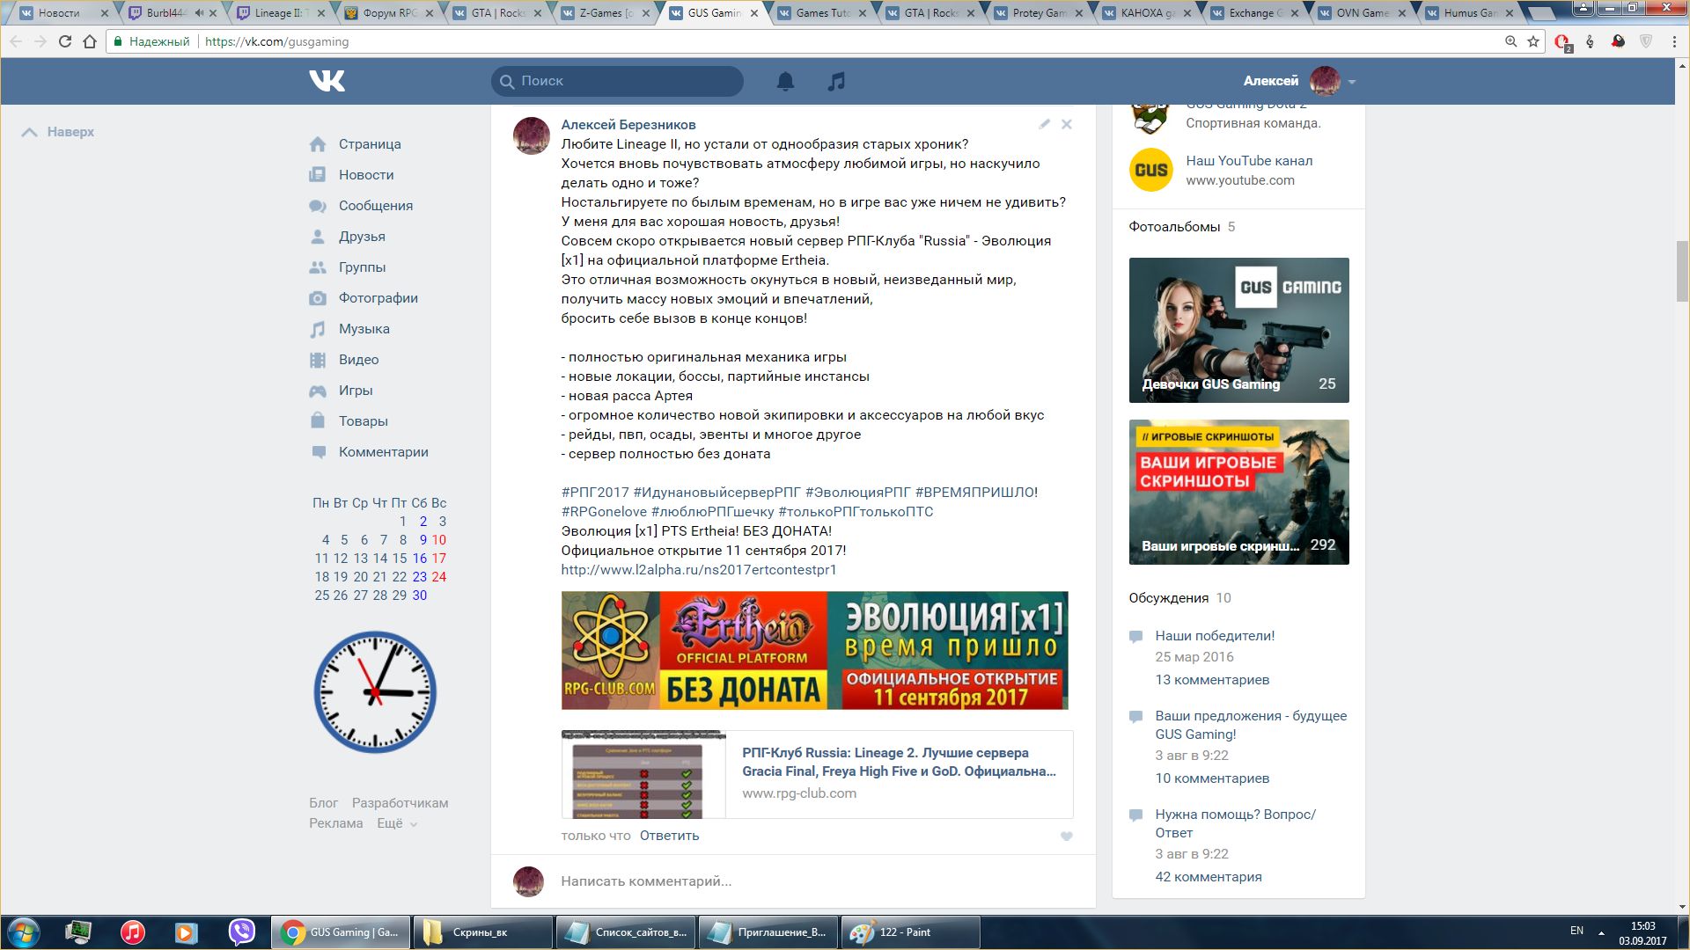Click the Сообщения chat bubble icon

click(318, 206)
